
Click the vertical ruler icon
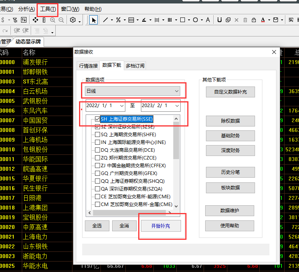(x=44, y=20)
